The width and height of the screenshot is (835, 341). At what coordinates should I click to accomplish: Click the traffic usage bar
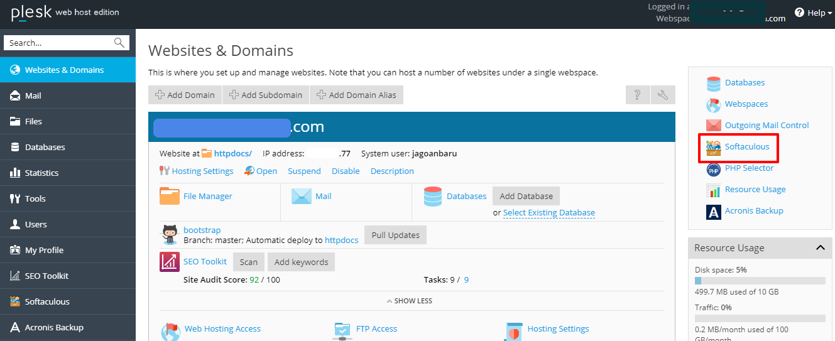[760, 318]
